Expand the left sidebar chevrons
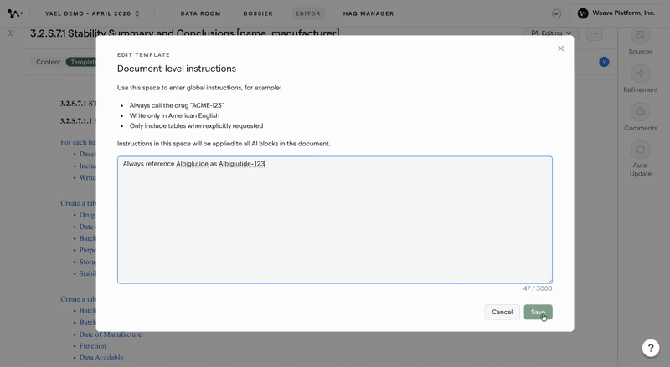 coord(11,33)
